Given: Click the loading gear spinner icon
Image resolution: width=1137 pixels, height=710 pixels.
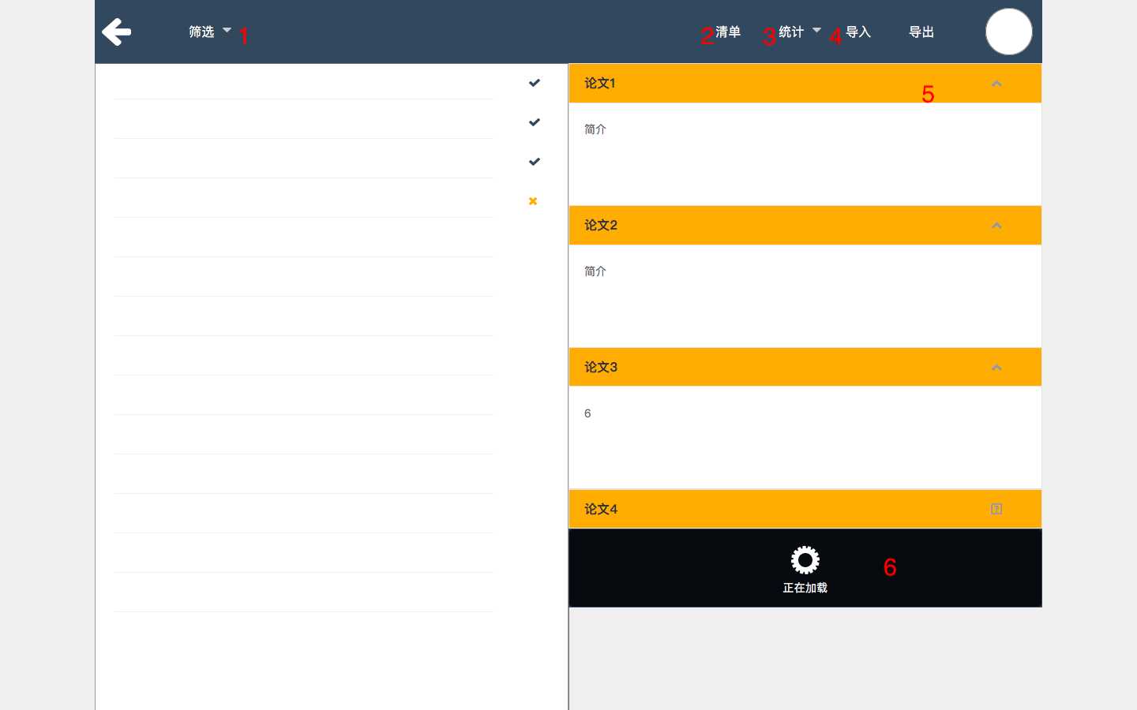Looking at the screenshot, I should click(805, 560).
